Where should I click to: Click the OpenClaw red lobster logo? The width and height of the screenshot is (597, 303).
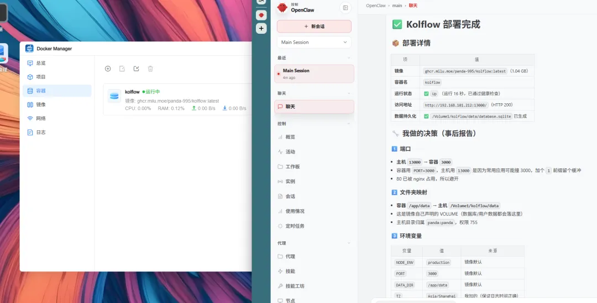pos(282,8)
